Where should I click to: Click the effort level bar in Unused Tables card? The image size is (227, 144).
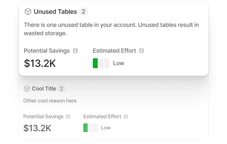101,63
